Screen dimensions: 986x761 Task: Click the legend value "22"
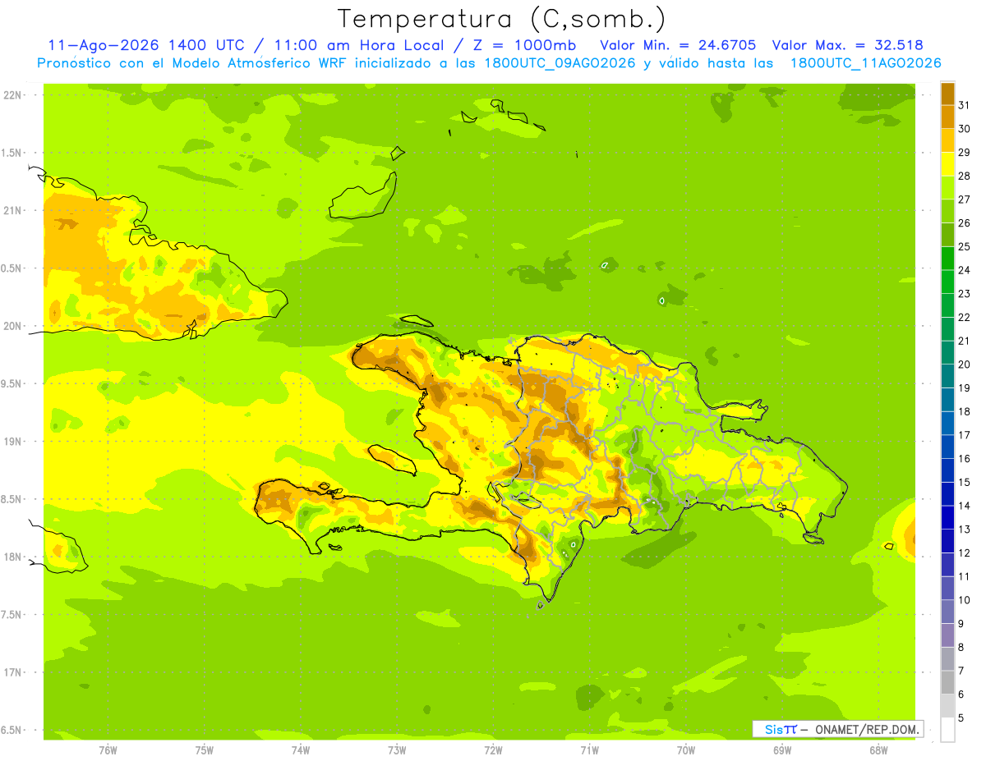(x=965, y=317)
